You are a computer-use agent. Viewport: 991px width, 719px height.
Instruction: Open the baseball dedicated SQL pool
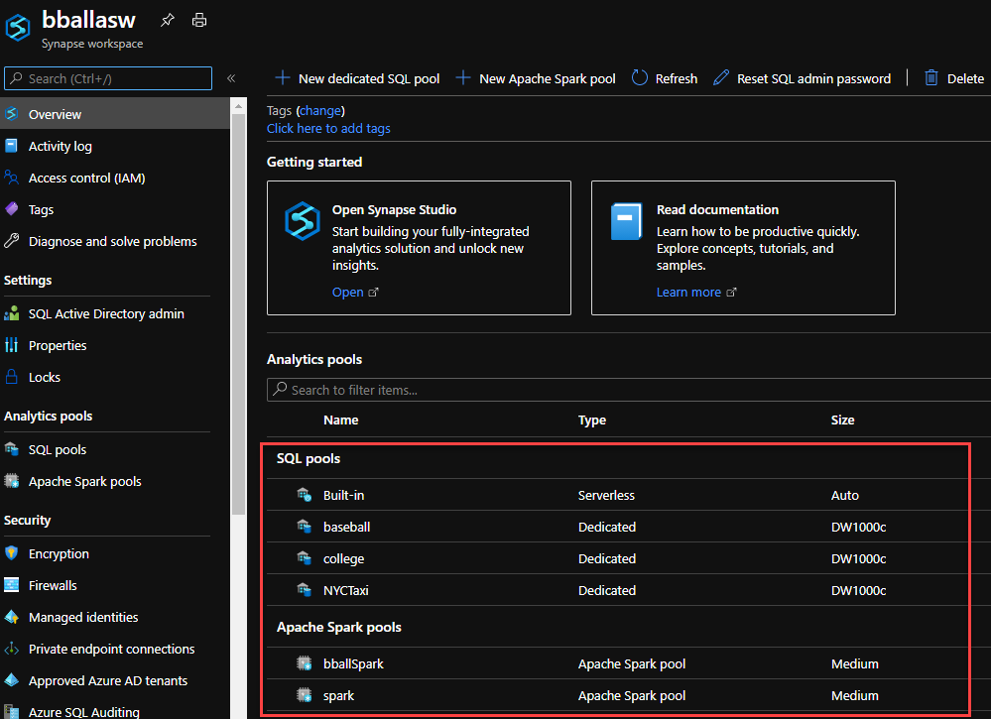point(346,527)
